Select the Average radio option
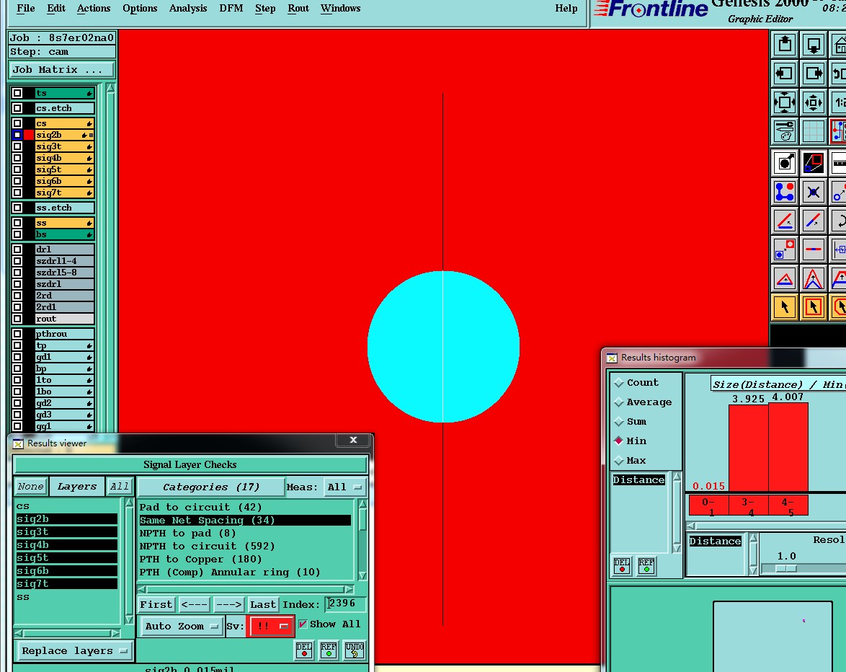The height and width of the screenshot is (672, 846). (x=619, y=402)
